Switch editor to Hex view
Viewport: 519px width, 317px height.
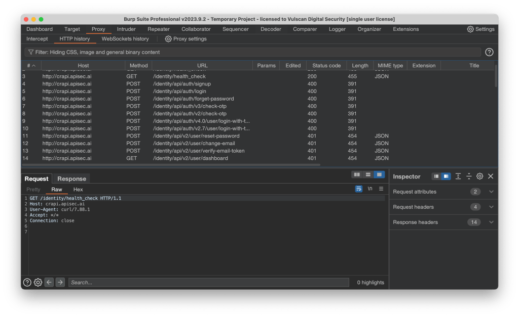click(x=78, y=190)
